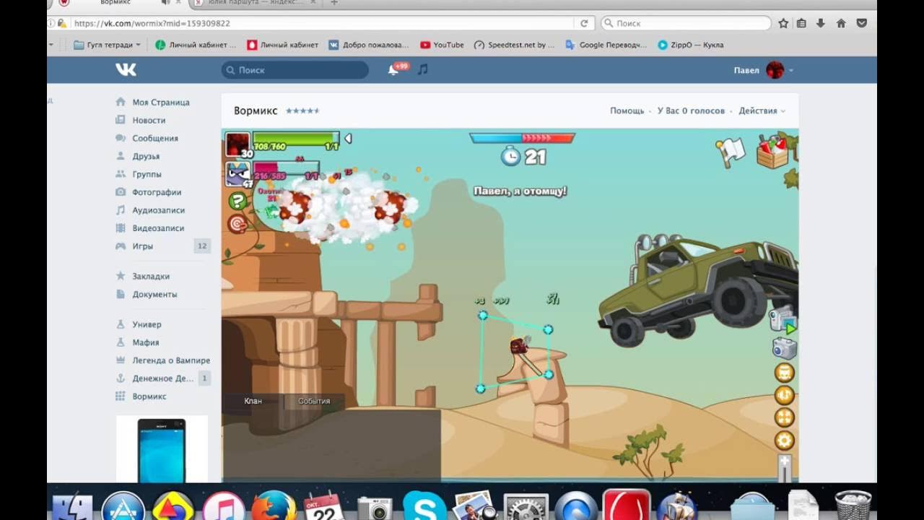924x520 pixels.
Task: Open Гугл тетради bookmarks folder
Action: [x=108, y=45]
